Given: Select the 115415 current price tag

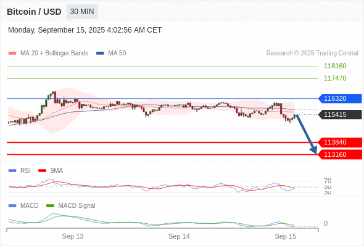Looking at the screenshot, I should 340,114.
